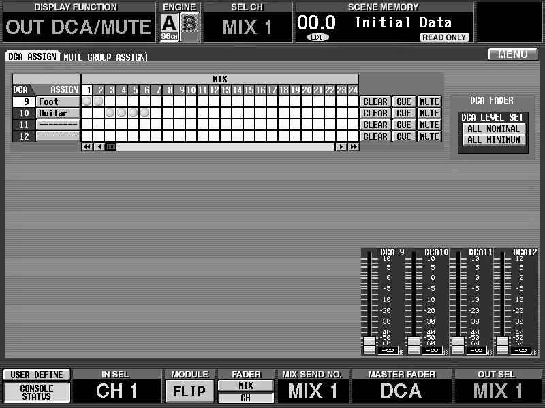This screenshot has width=545, height=408.
Task: Click the DCA11 fader knob
Action: 458,345
